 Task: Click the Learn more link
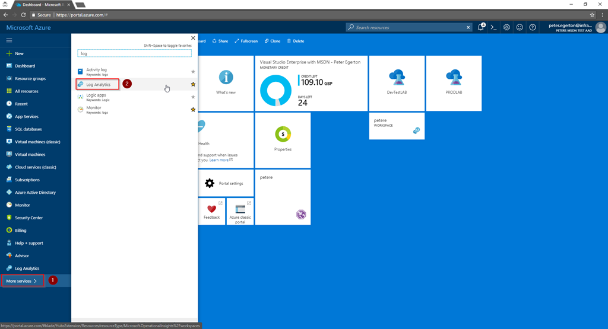tap(219, 160)
